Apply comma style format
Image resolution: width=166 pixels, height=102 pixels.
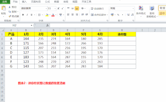(x=123, y=15)
